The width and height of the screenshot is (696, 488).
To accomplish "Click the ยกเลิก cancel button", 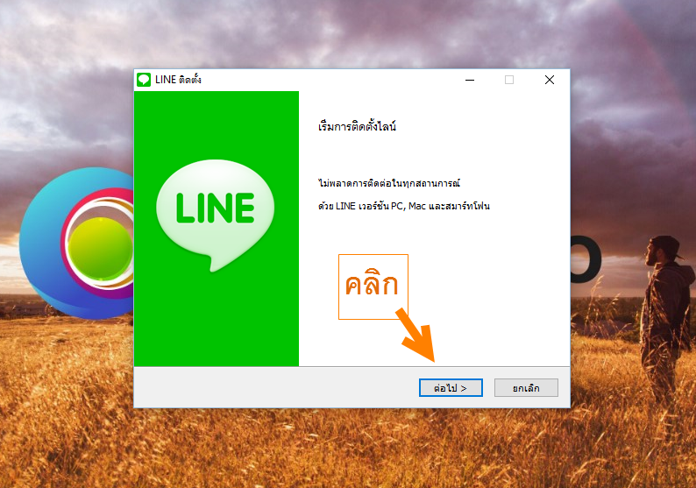I will [526, 388].
